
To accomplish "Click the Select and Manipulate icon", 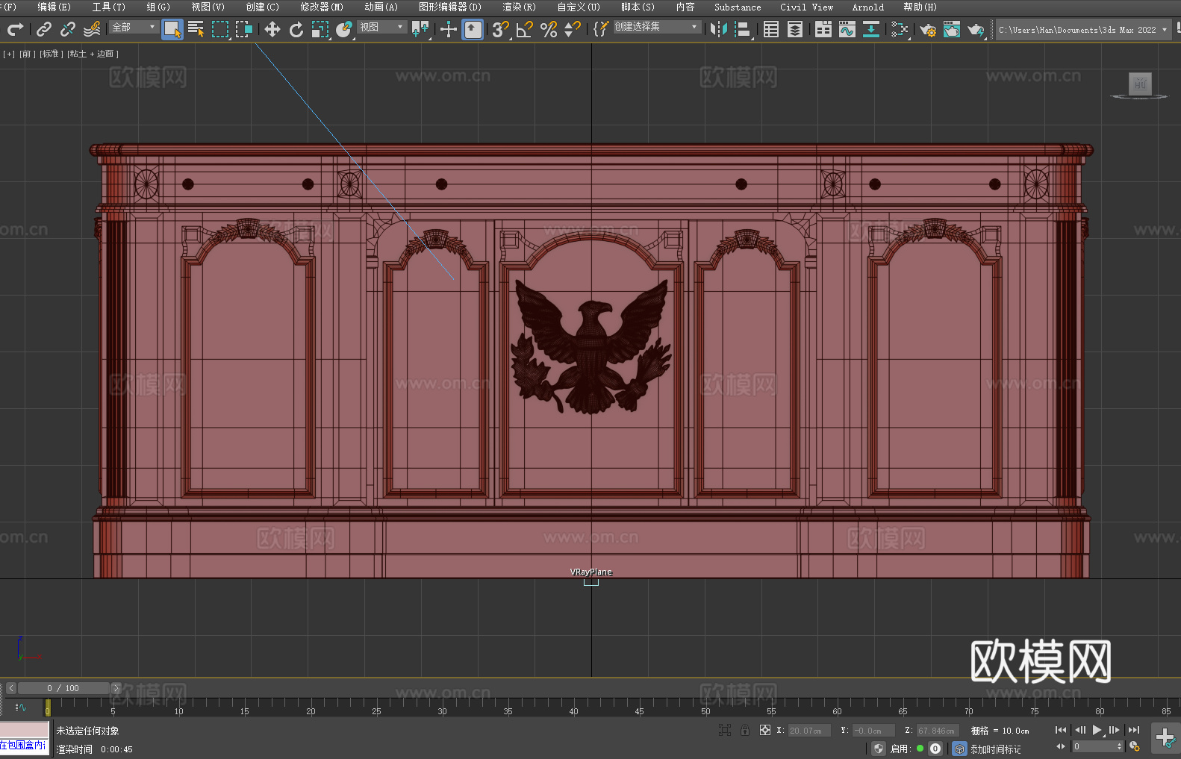I will coord(449,29).
